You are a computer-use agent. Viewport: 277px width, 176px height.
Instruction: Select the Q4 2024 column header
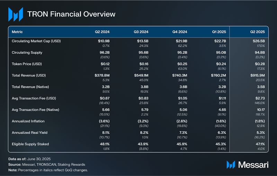point(180,32)
